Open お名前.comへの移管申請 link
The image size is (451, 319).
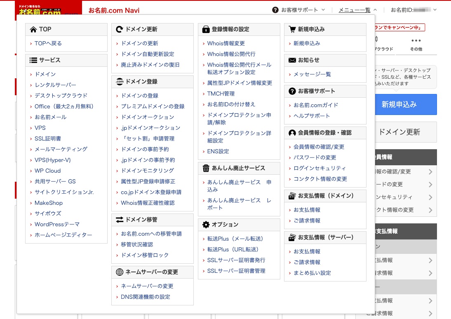tap(151, 234)
